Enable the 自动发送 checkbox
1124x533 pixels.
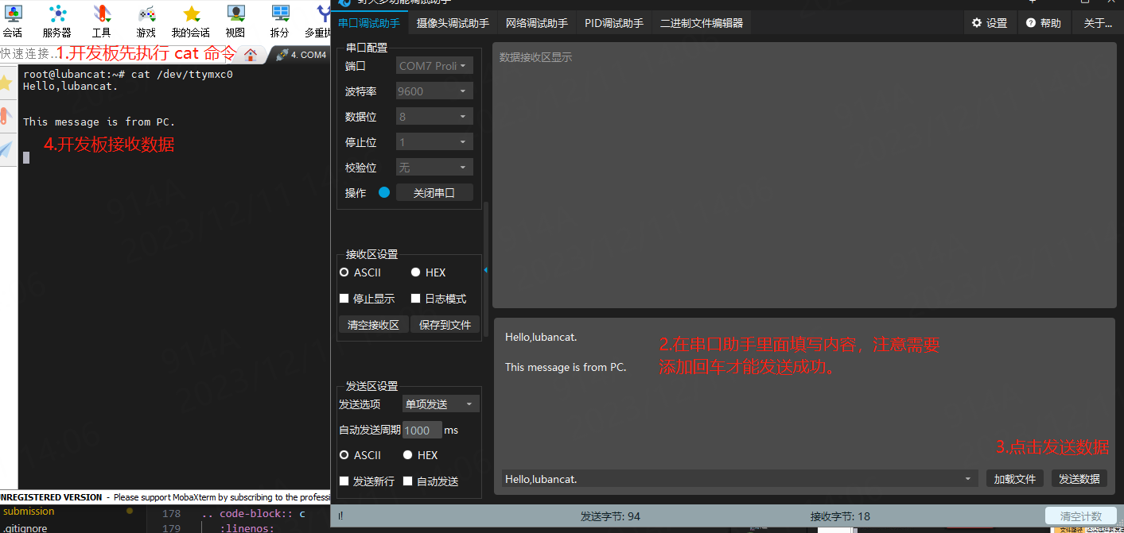[408, 481]
